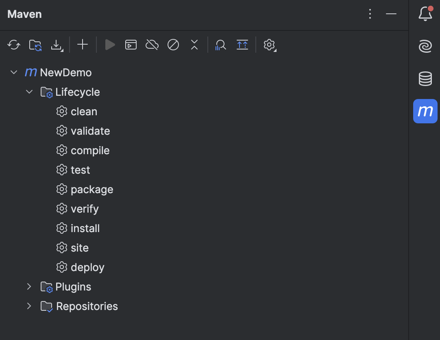Expand the Repositories node
The height and width of the screenshot is (340, 440).
[28, 306]
